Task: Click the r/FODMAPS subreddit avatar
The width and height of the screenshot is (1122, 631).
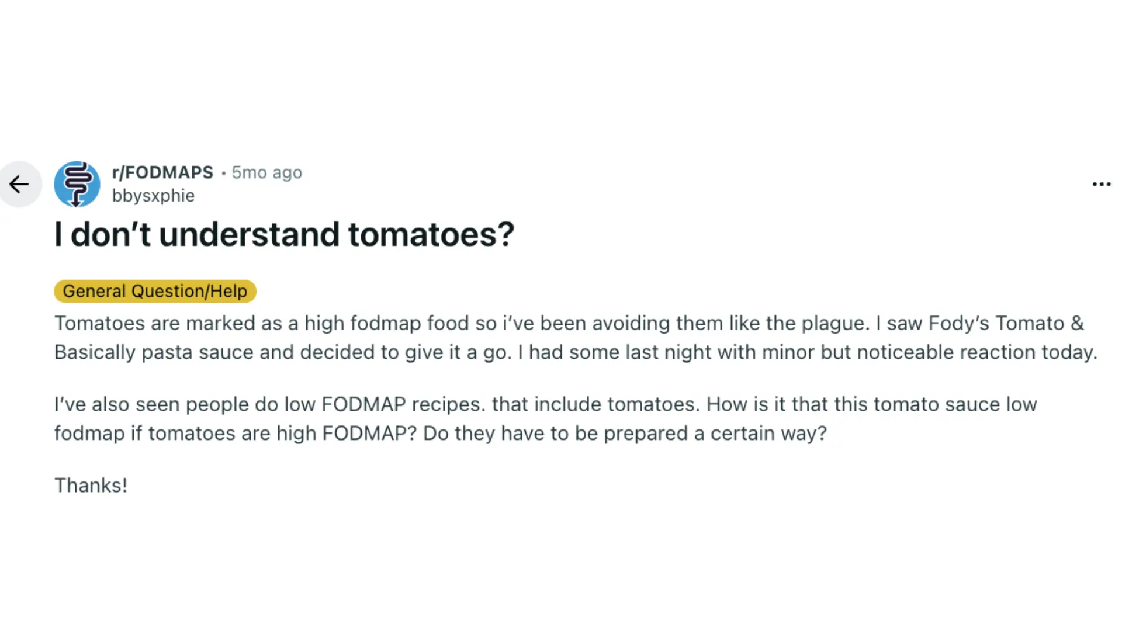Action: [77, 184]
